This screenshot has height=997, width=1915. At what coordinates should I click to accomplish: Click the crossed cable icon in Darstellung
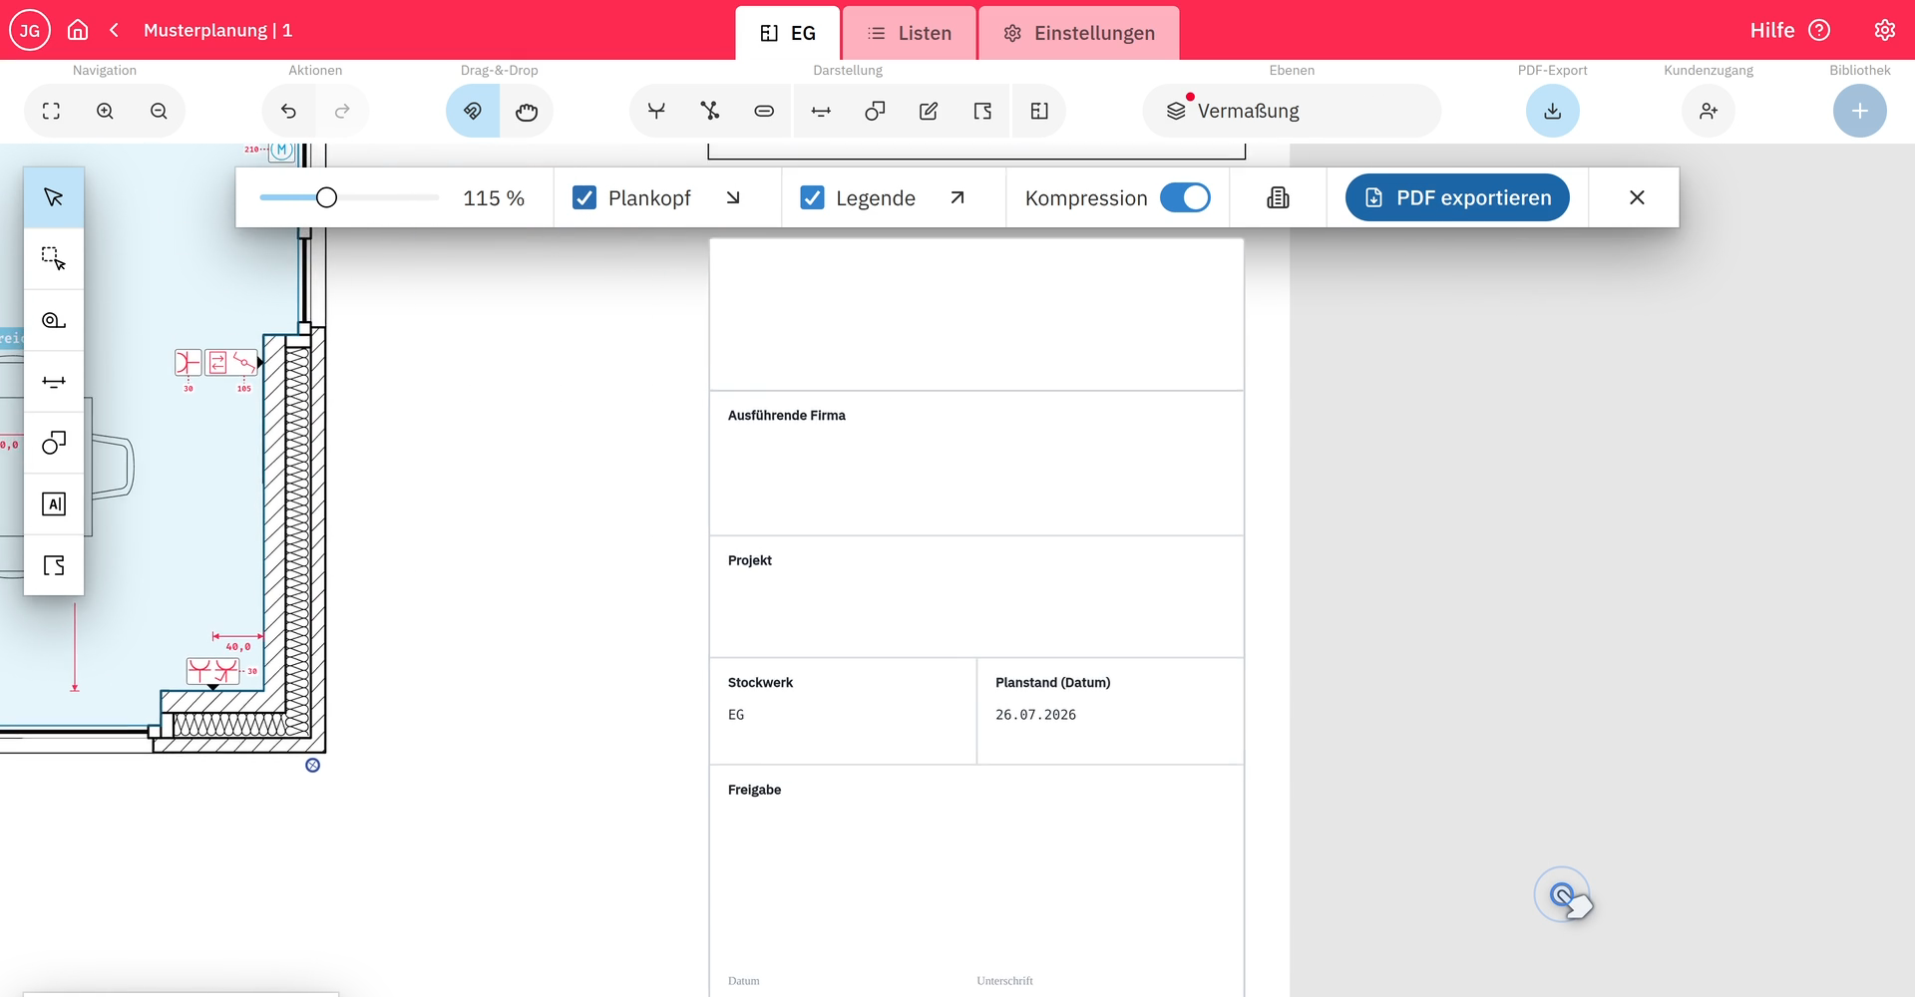click(x=710, y=111)
